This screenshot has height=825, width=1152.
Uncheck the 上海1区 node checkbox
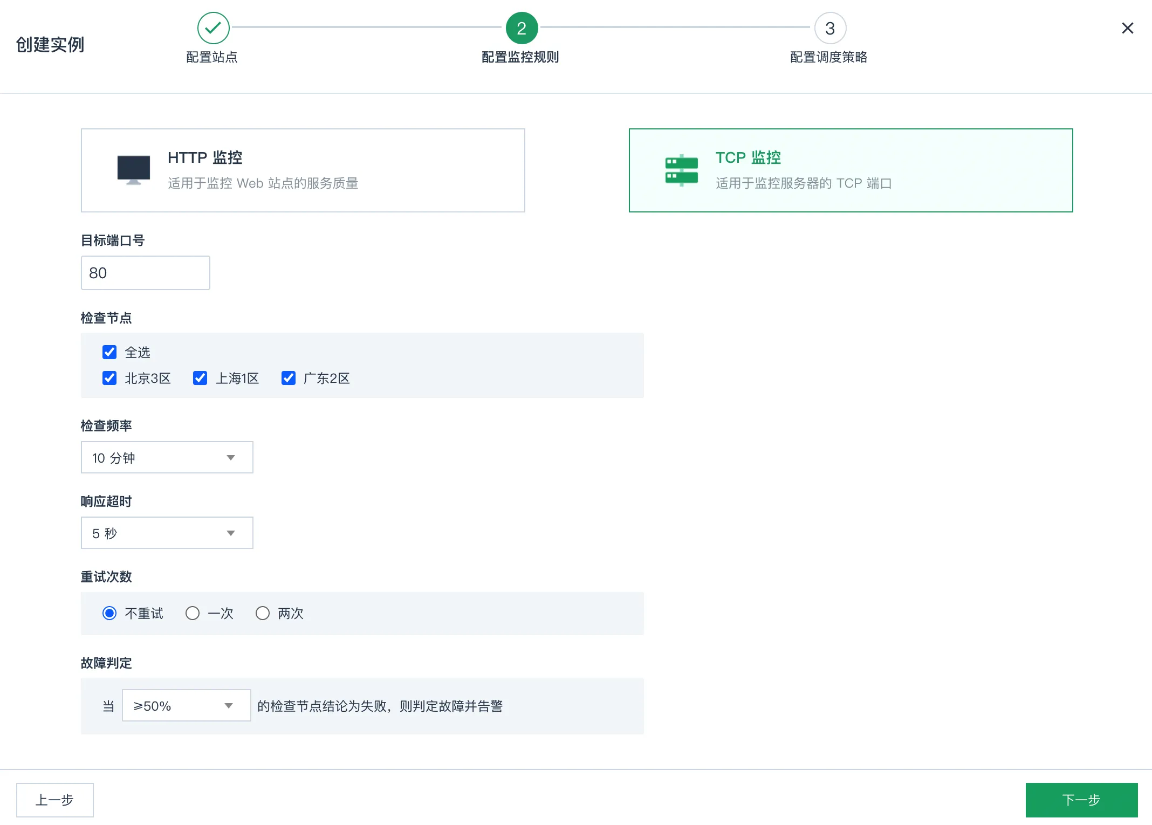[200, 378]
